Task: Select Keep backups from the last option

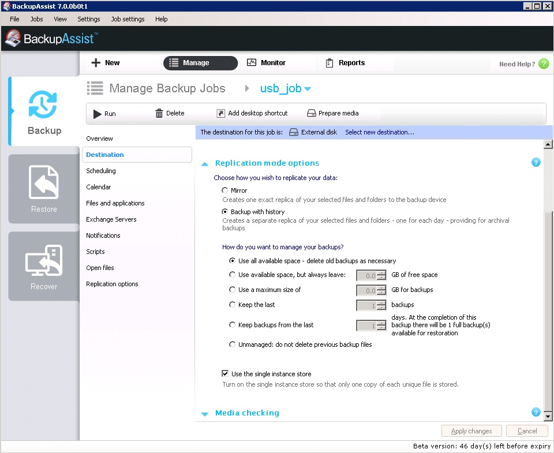Action: [232, 324]
